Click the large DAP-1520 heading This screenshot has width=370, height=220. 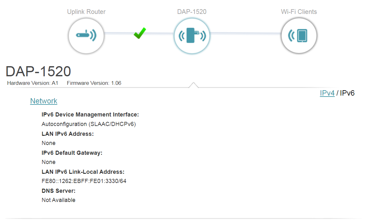point(38,71)
